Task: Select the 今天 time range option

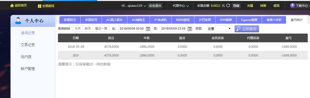Action: [78, 29]
